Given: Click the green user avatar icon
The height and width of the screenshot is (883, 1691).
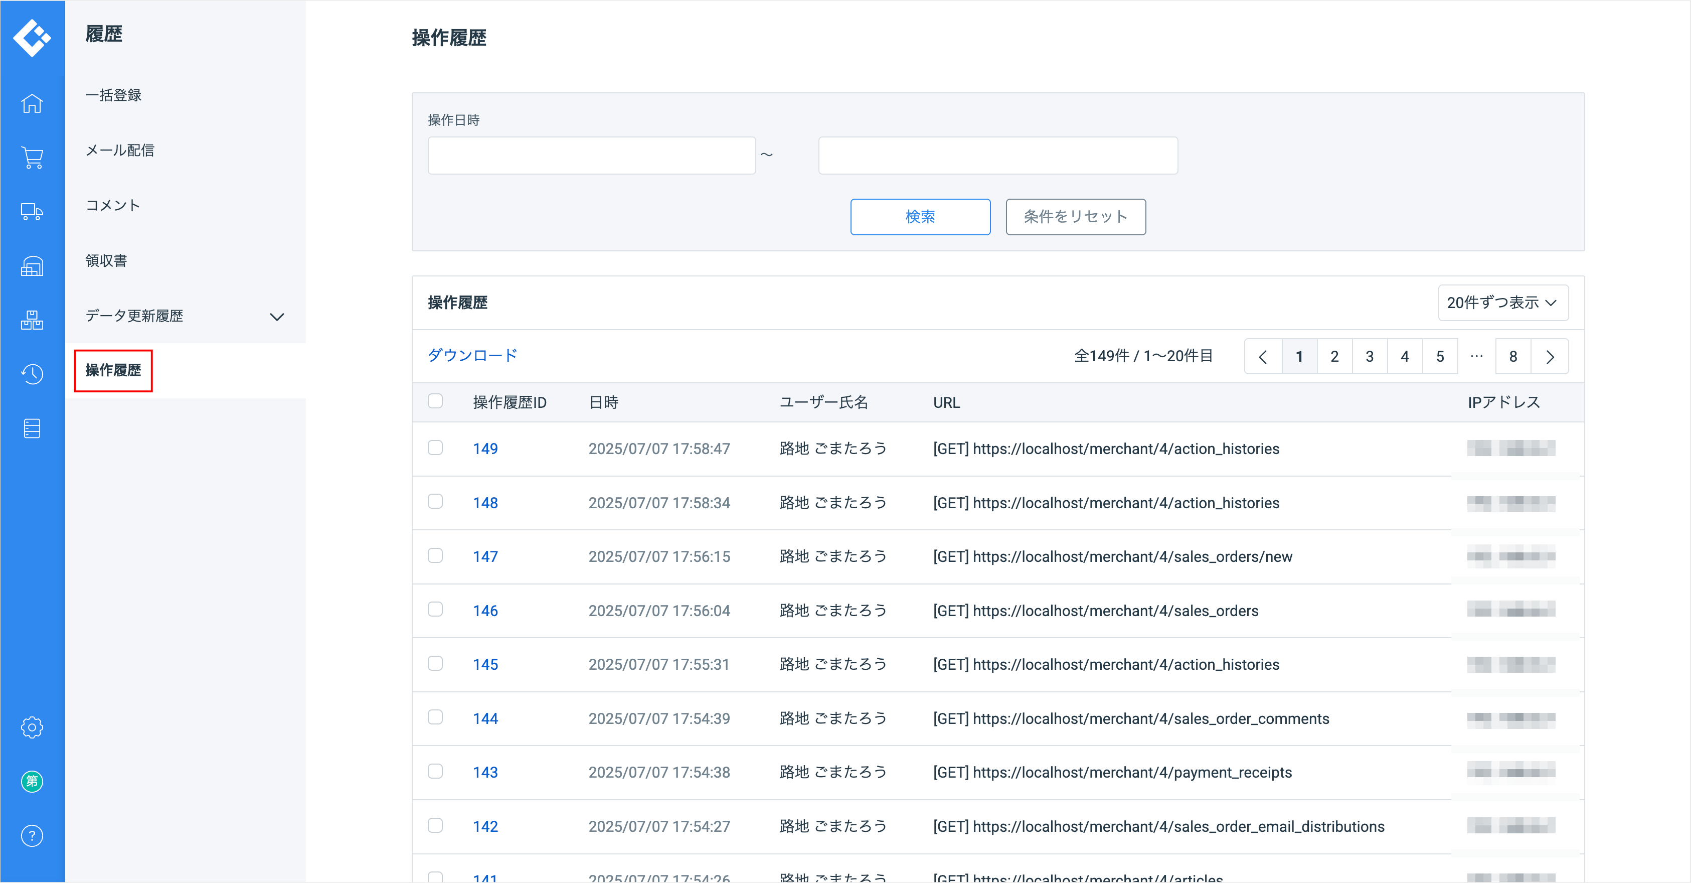Looking at the screenshot, I should click(32, 781).
